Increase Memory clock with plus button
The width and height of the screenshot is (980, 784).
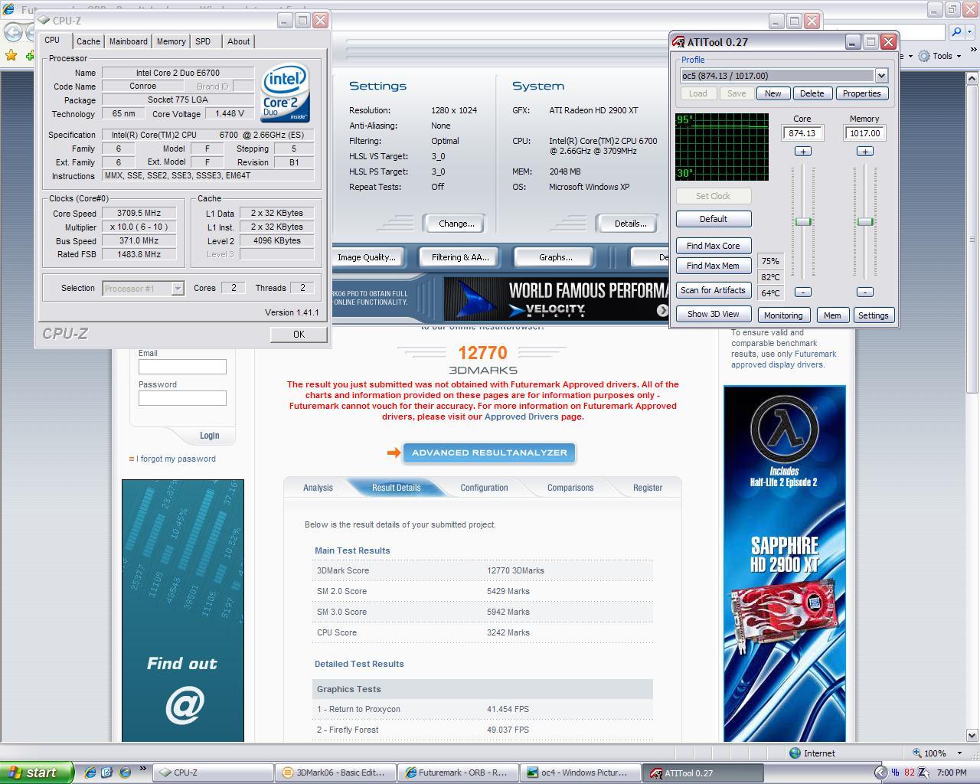tap(865, 152)
